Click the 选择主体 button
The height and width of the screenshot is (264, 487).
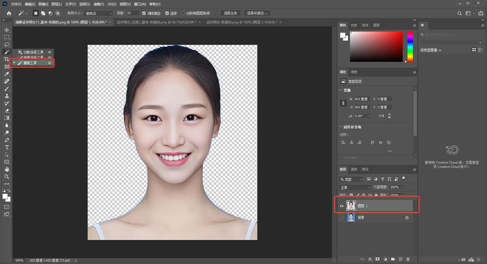231,13
